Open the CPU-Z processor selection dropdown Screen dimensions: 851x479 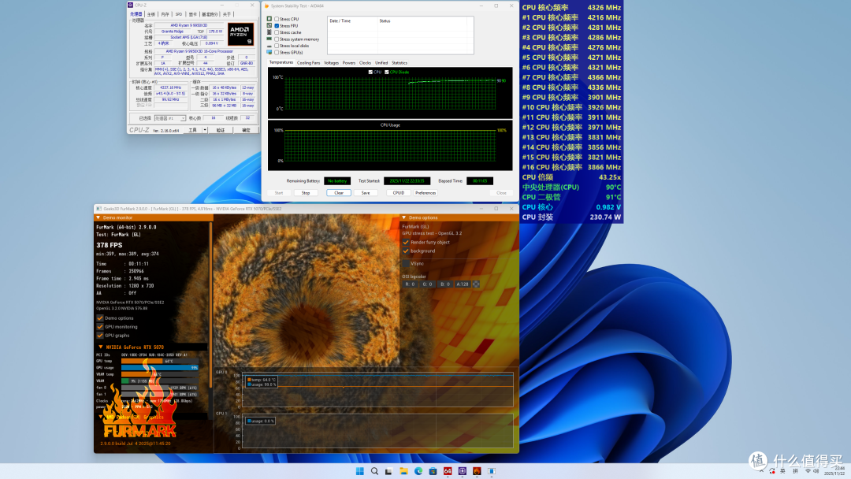coord(170,117)
